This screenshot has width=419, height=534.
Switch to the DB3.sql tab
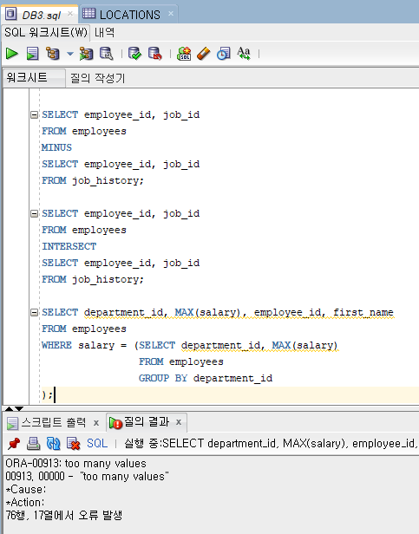tap(41, 16)
